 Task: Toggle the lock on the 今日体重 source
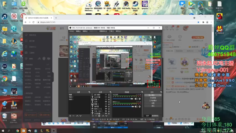[109, 113]
